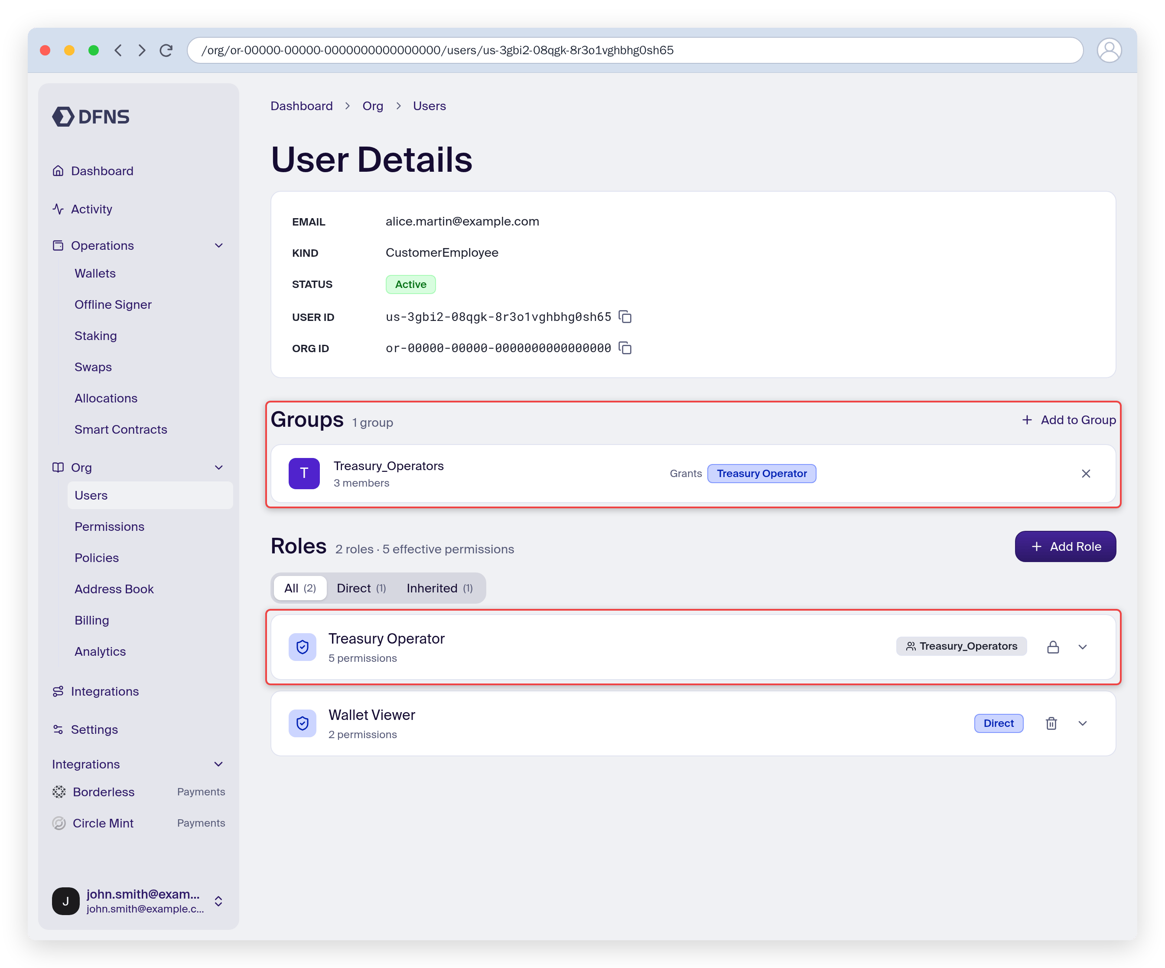
Task: Copy the User ID value
Action: pos(625,317)
